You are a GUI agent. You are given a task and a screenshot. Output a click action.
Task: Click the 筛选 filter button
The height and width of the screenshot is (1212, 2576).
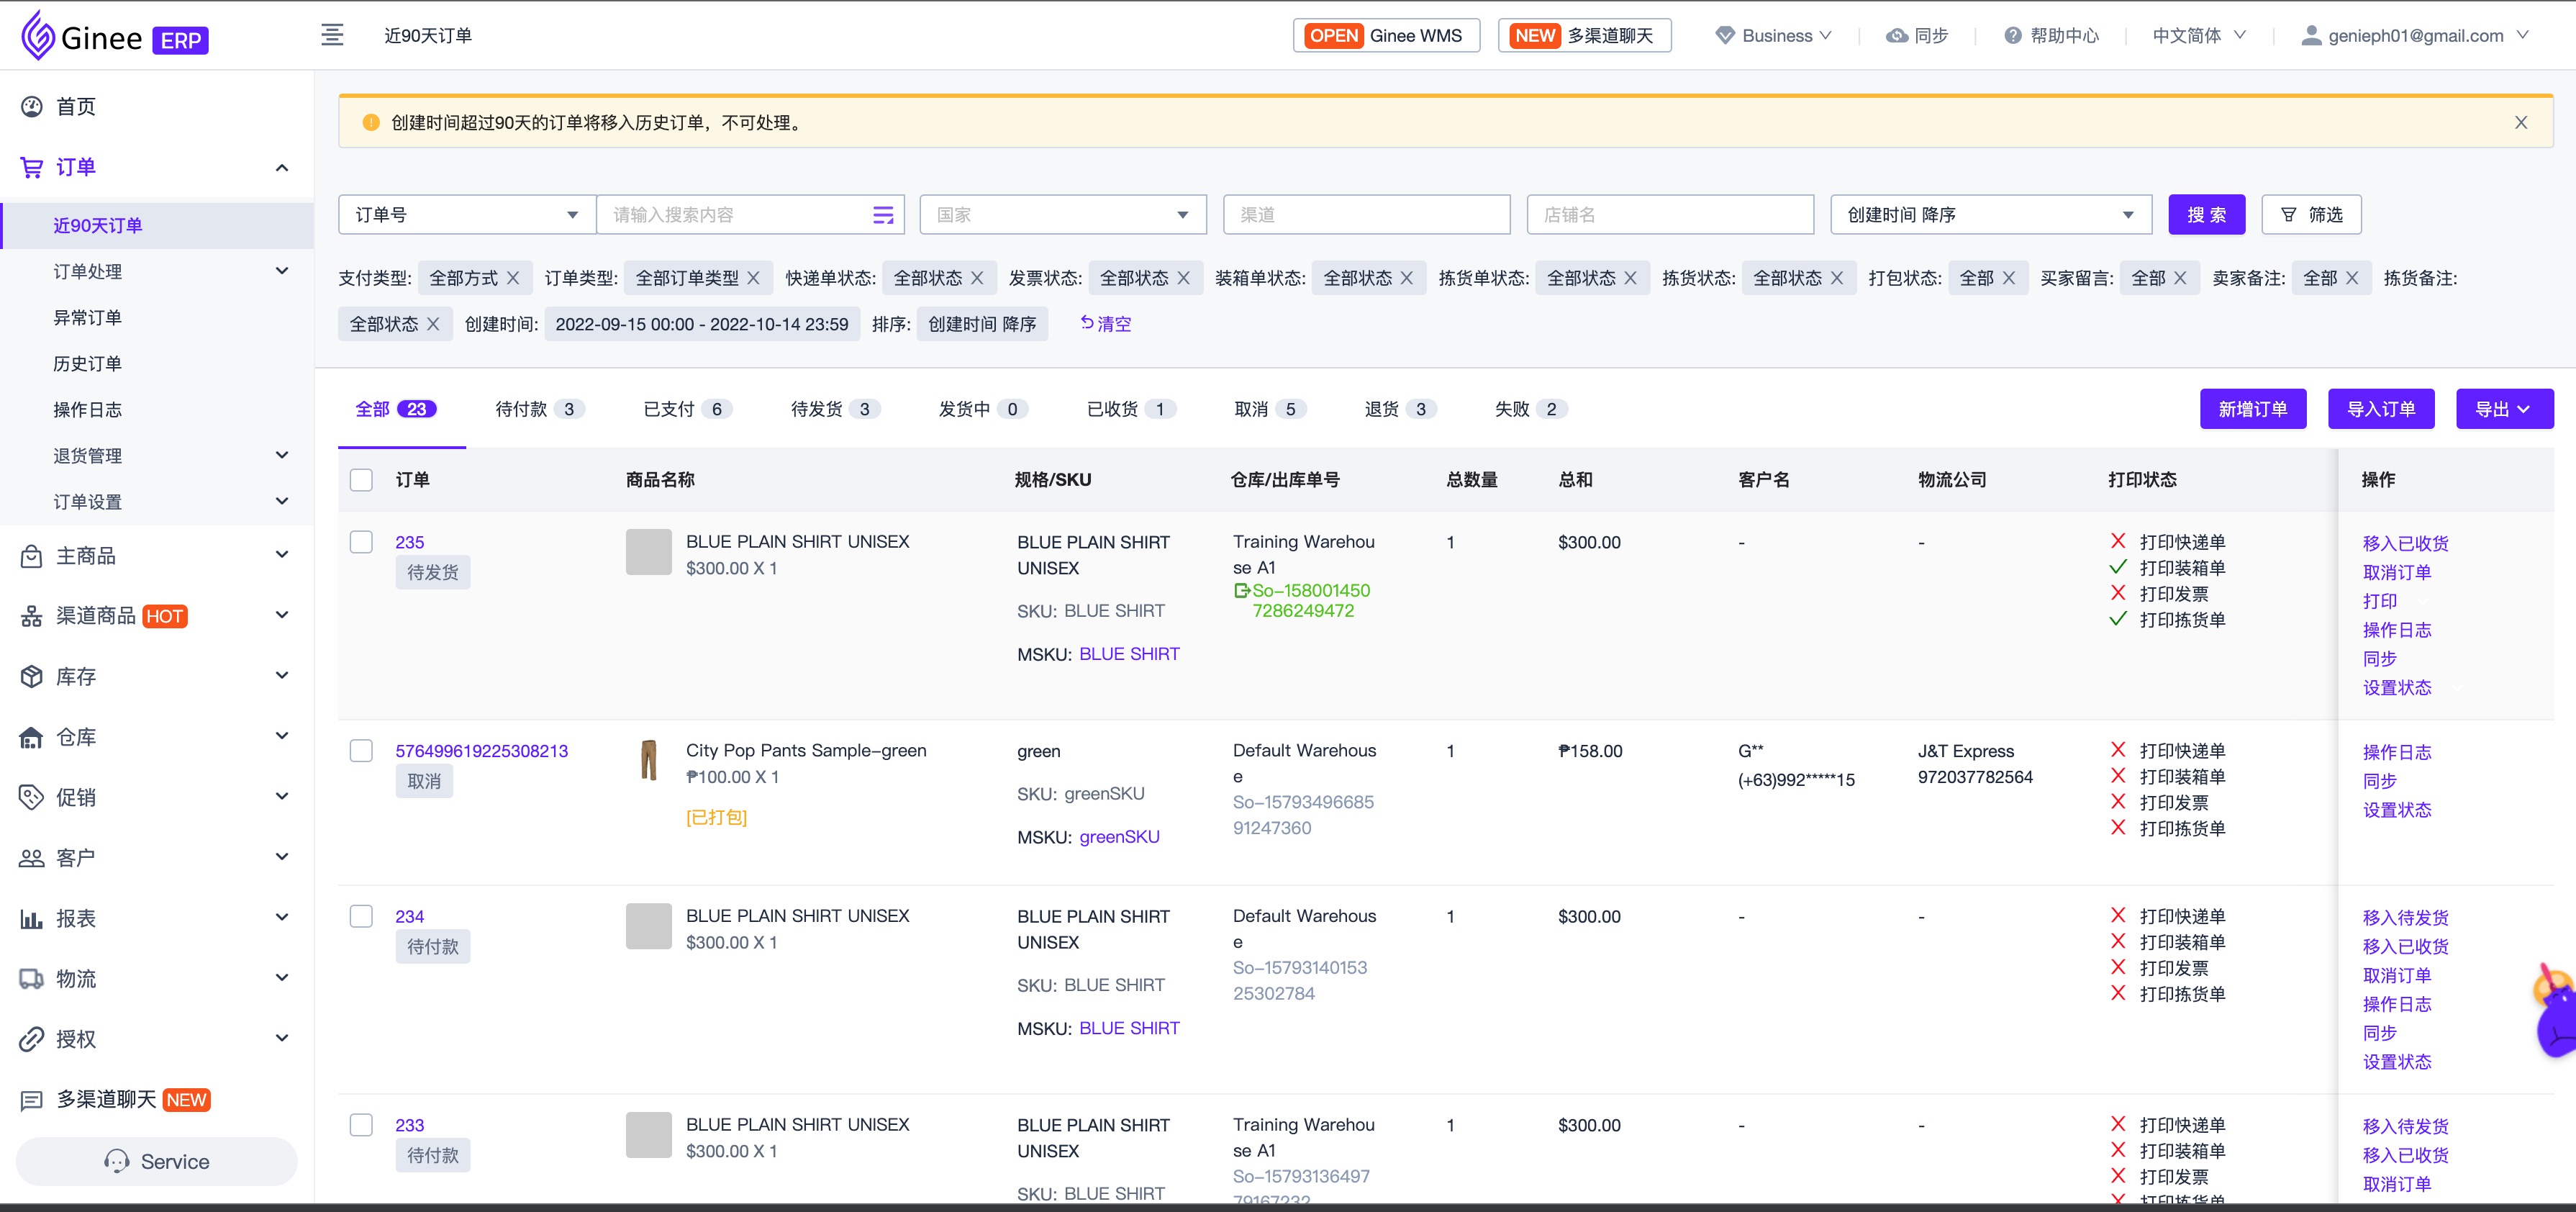coord(2311,215)
